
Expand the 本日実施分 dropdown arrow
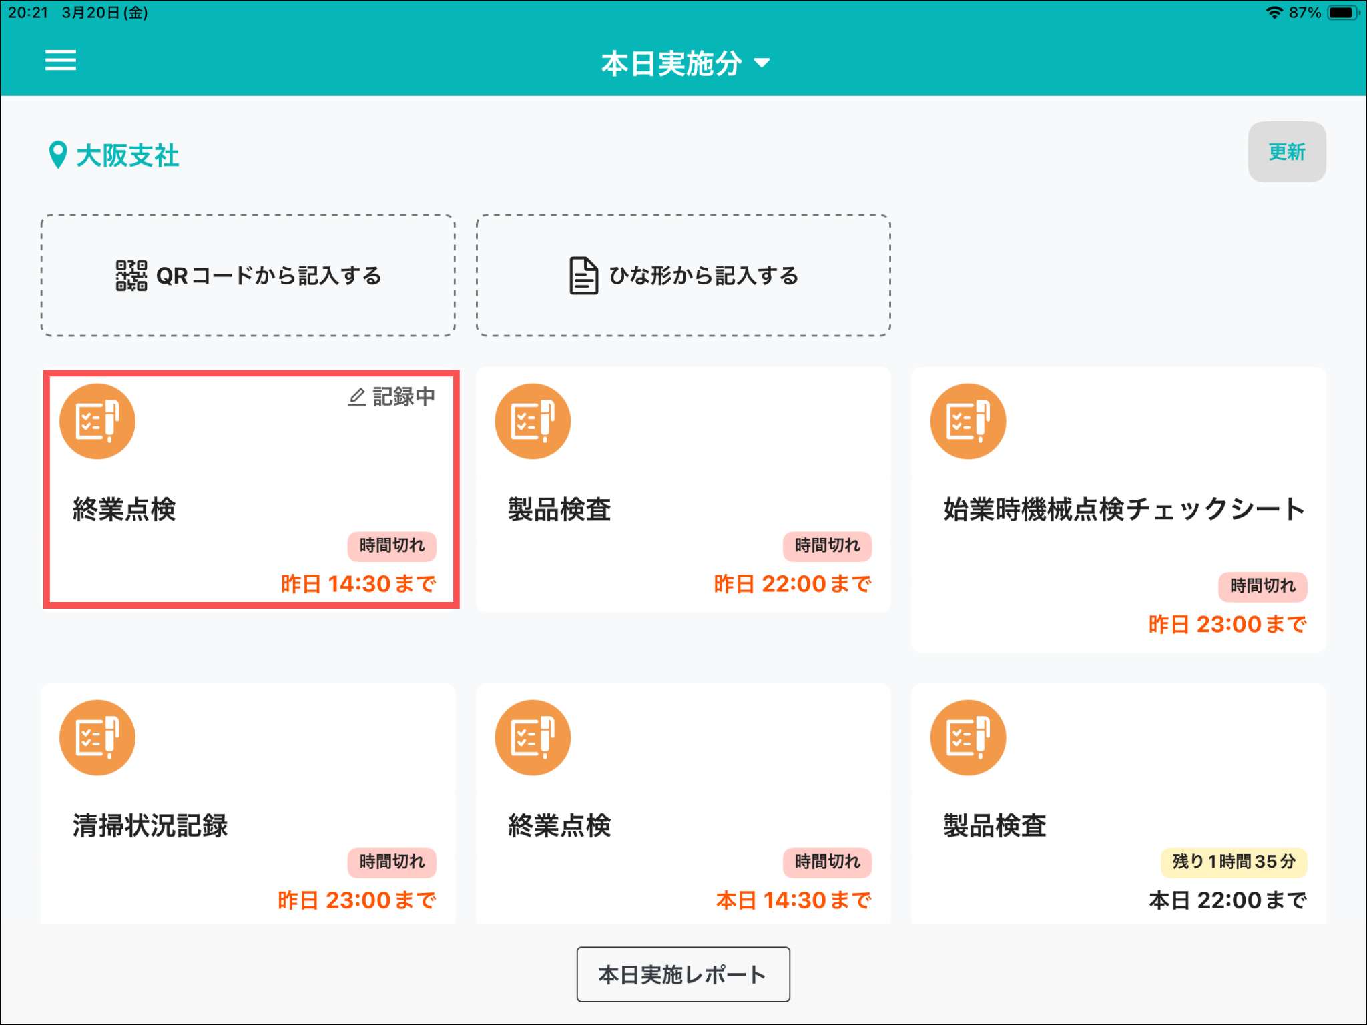[762, 63]
